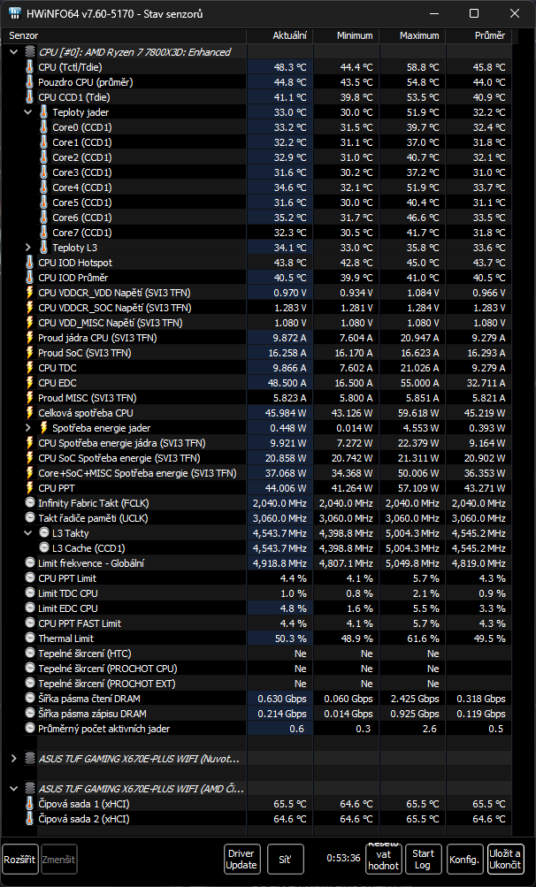
Task: Click thermometer icon of Core7 (CCD1)
Action: 44,233
